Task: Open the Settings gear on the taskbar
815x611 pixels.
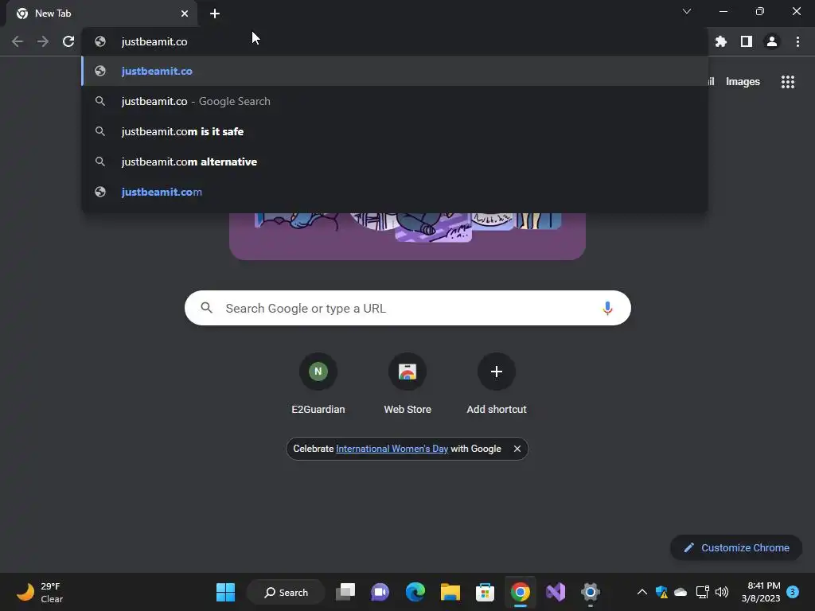Action: click(591, 592)
